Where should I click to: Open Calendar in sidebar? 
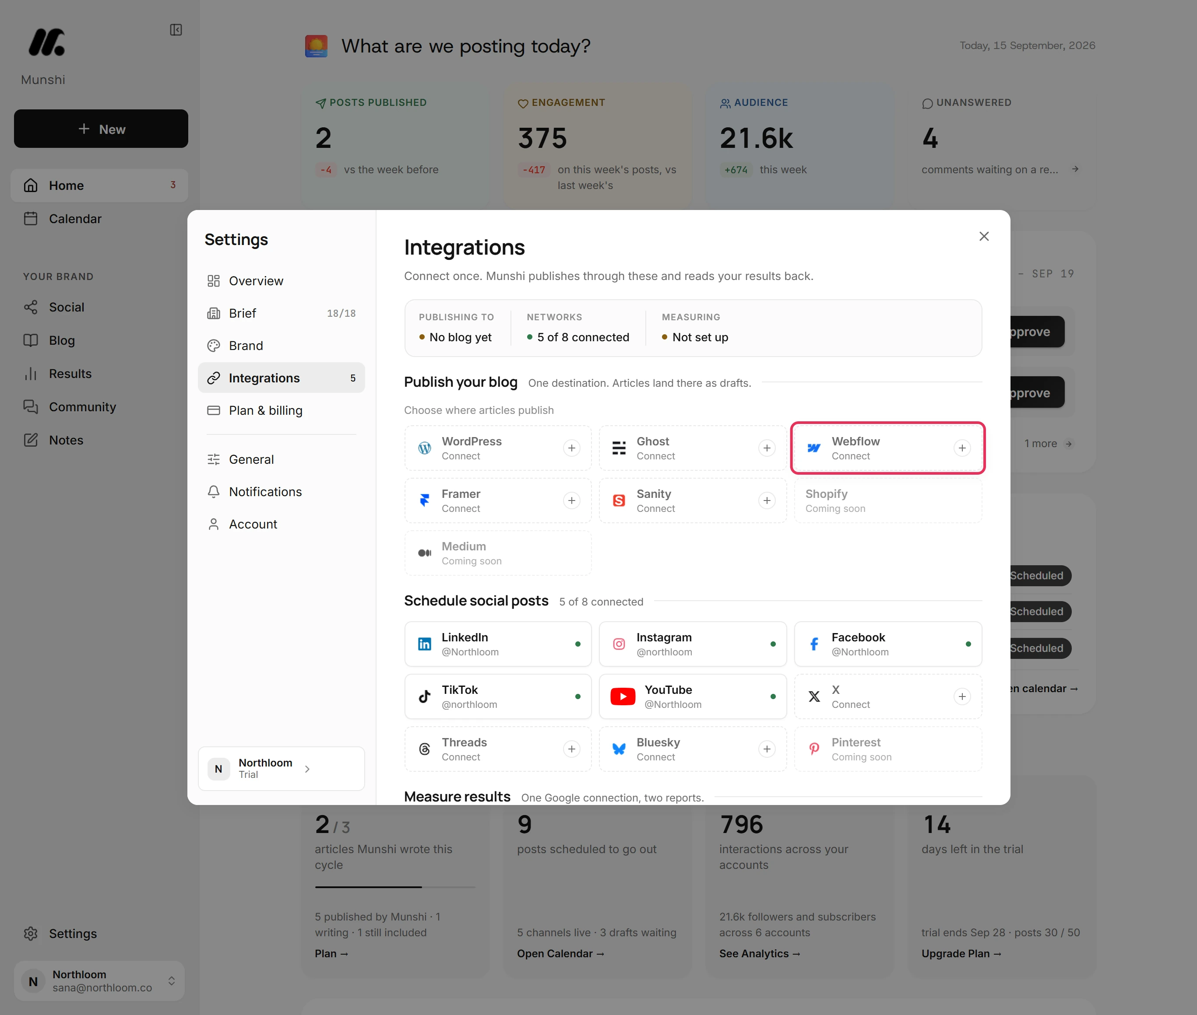[99, 219]
